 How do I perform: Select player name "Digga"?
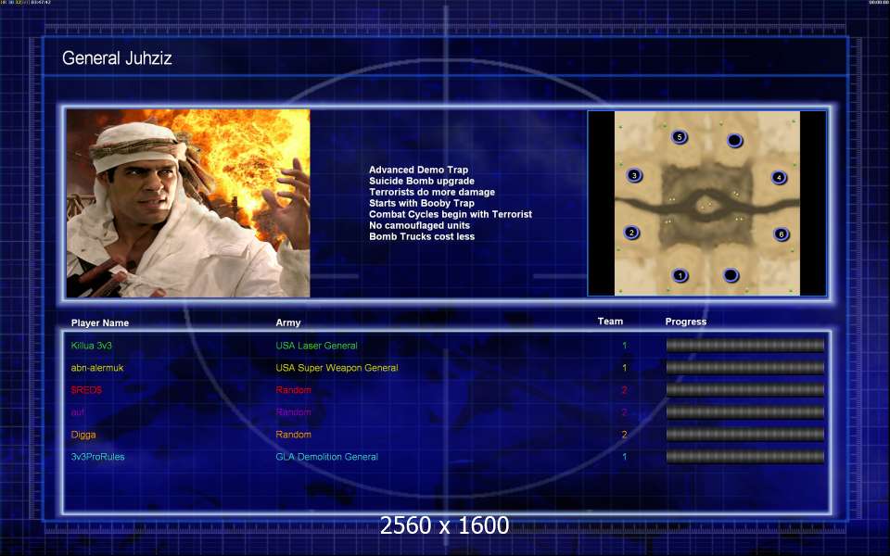[x=83, y=435]
